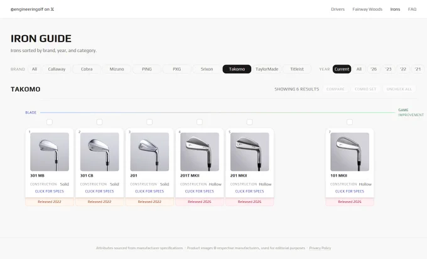Filter by year '22
This screenshot has width=427, height=259.
pos(403,69)
